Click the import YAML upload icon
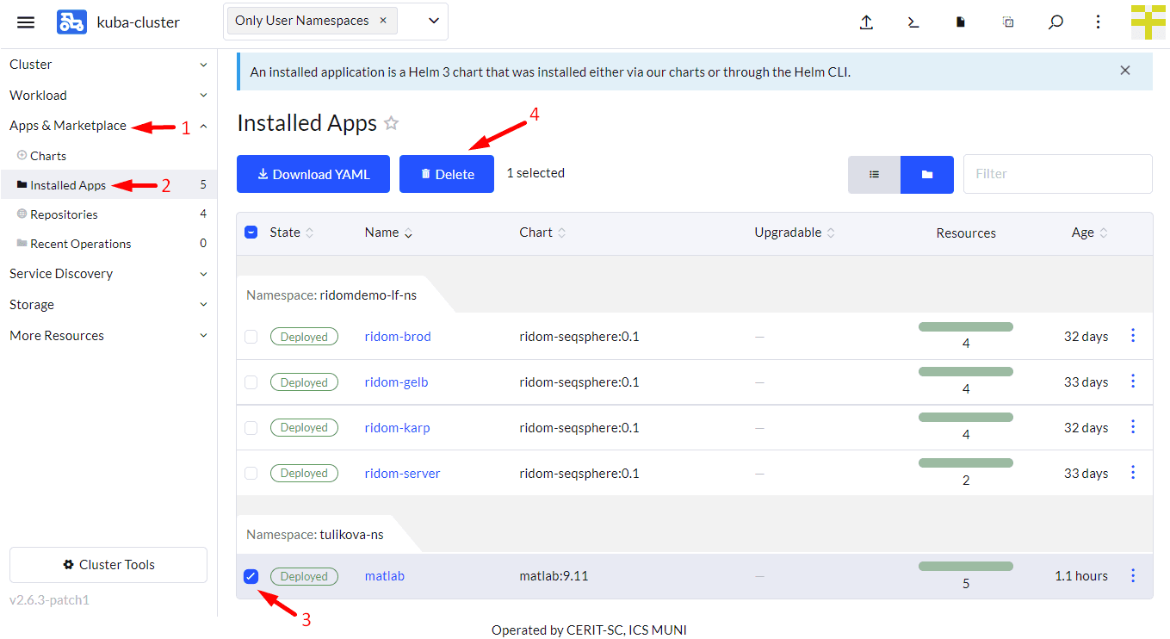Viewport: 1170px width, 639px height. point(867,22)
